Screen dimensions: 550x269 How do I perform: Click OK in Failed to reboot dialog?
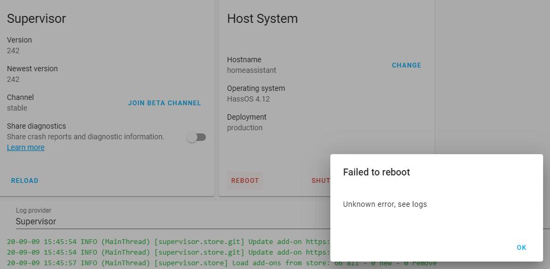(x=521, y=248)
